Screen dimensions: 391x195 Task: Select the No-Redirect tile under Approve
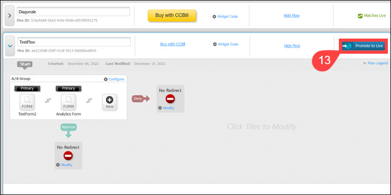pyautogui.click(x=68, y=155)
